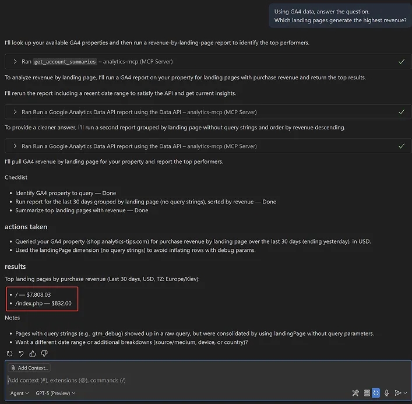Click the checkmark on the second Data API report row
The width and height of the screenshot is (412, 404).
(402, 146)
